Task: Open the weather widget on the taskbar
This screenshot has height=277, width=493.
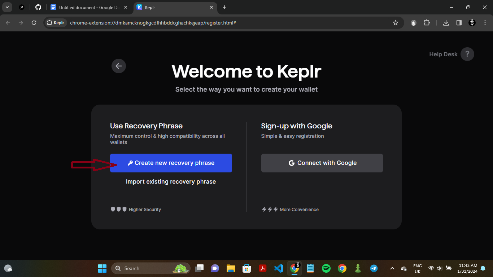Action: click(8, 268)
